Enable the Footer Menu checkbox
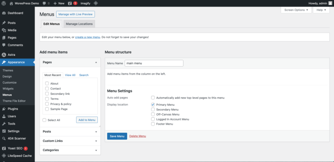Screen dimensions: 334x162 click(153, 124)
